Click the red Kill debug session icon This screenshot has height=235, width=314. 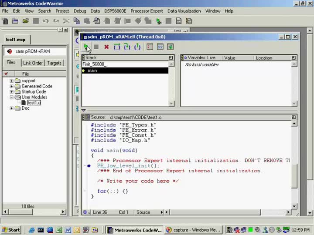pyautogui.click(x=106, y=47)
